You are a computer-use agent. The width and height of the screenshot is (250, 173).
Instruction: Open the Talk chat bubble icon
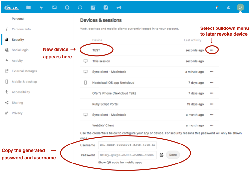tap(67, 7)
